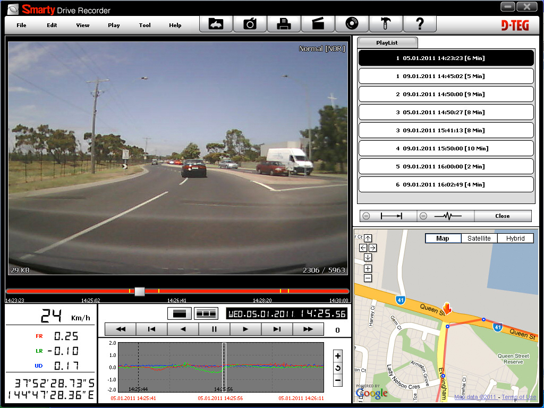Select recording 09.01.2011 14:45:02 [5 Min]
The height and width of the screenshot is (408, 544).
(x=446, y=76)
